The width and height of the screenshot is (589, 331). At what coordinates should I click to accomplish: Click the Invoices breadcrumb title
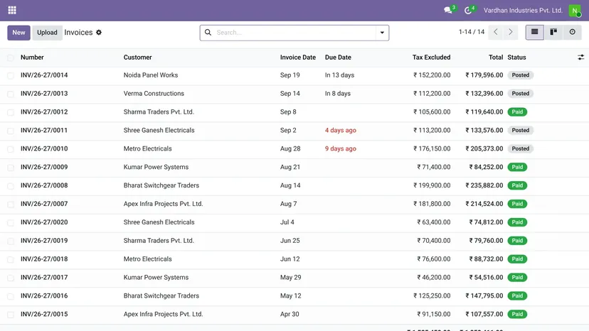pos(78,32)
